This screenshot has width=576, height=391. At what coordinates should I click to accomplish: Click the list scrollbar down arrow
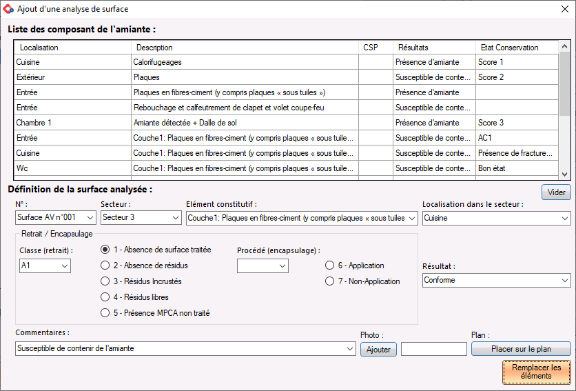[x=564, y=174]
